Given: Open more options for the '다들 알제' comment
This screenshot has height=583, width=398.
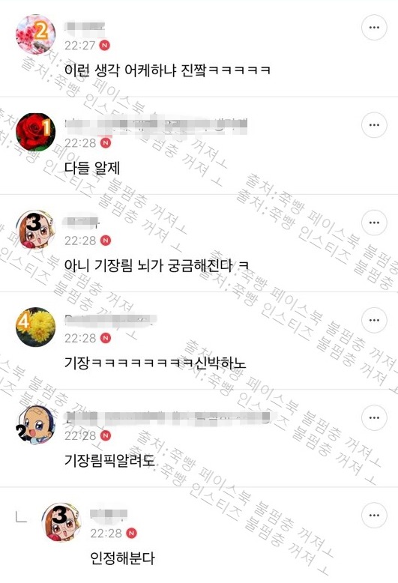Looking at the screenshot, I should point(374,125).
